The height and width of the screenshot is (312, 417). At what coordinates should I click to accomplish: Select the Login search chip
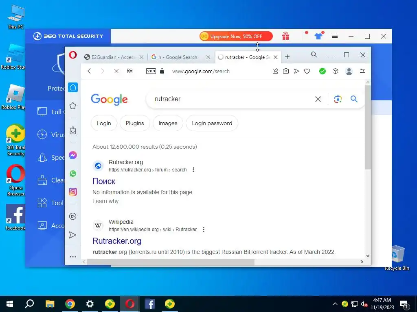104,123
